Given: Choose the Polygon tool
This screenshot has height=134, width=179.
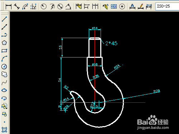Looking at the screenshot, I should point(4,43).
